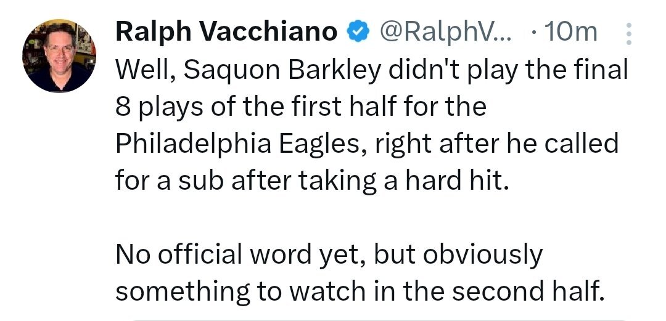Click the line 'for a sub after taking a hard hit.'
666x321 pixels.
coord(313,182)
